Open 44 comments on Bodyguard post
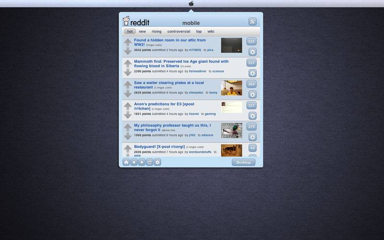Viewport: 384px width, 240px height. point(252,148)
